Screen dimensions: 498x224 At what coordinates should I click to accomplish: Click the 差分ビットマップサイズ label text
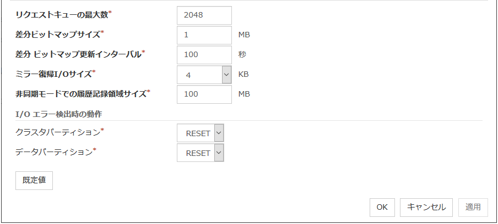[x=58, y=35]
